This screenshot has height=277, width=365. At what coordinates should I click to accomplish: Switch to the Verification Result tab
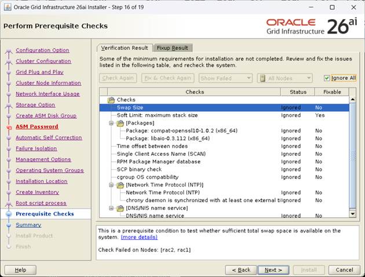[125, 48]
